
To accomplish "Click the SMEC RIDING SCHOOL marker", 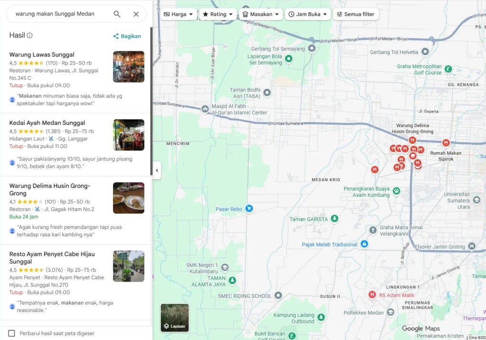I will coord(278,295).
